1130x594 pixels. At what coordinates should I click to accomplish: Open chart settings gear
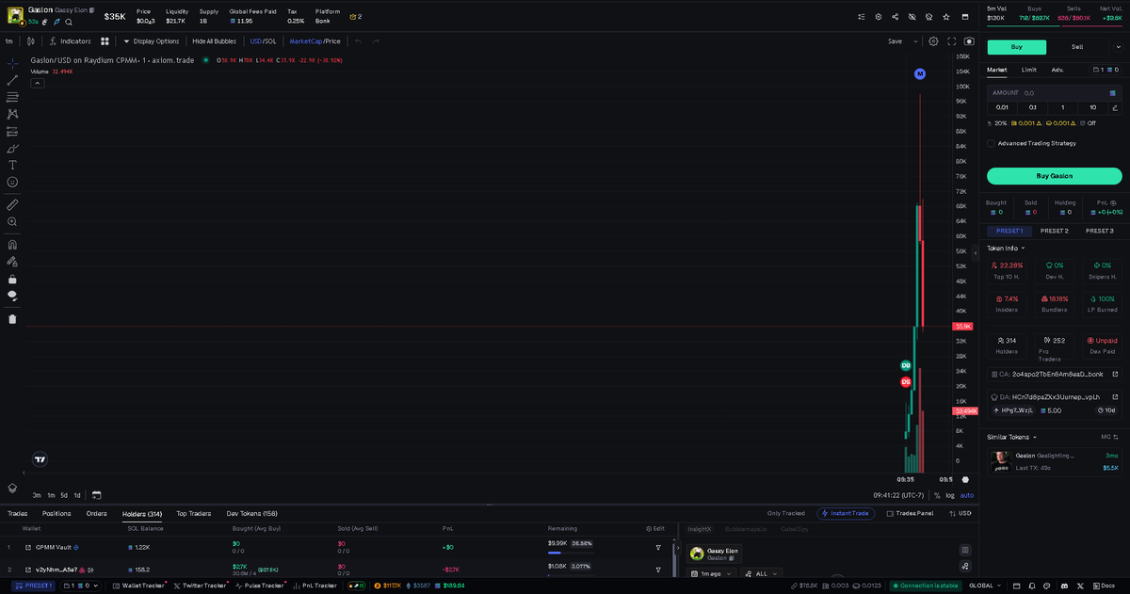(933, 41)
